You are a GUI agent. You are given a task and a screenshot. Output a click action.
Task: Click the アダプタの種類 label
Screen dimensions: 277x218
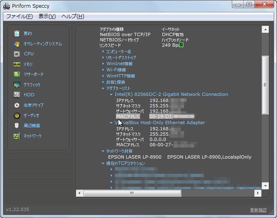pos(111,29)
